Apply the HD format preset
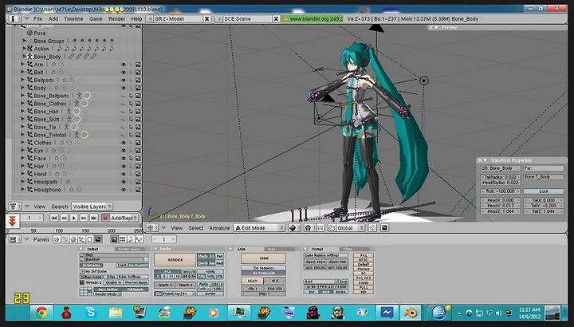The image size is (574, 327). pos(364,292)
